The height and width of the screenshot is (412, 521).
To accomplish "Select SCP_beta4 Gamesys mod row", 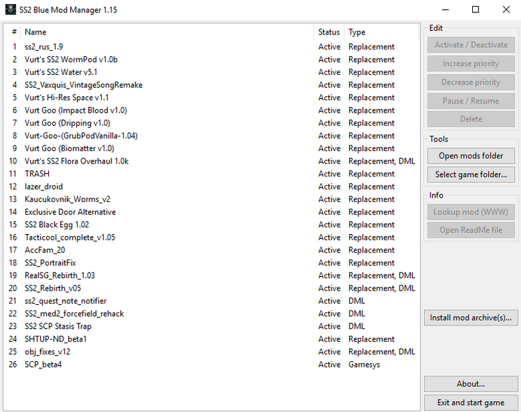I will (211, 364).
